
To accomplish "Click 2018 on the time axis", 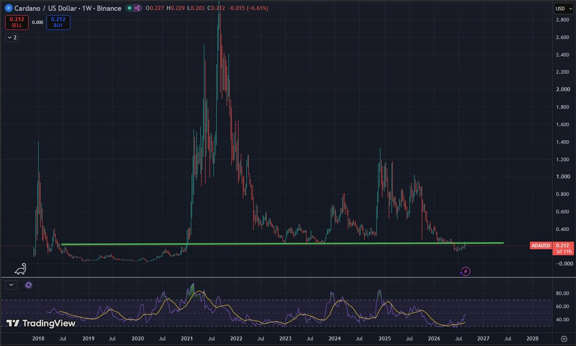I will 38,339.
